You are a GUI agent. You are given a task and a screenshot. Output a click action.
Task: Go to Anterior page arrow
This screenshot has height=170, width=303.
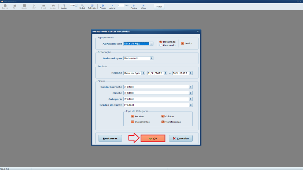click(x=112, y=6)
